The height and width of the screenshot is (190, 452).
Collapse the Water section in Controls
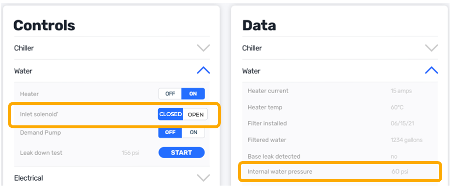204,71
